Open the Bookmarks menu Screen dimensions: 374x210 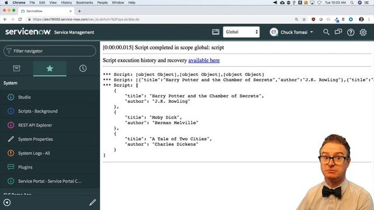[84, 2]
